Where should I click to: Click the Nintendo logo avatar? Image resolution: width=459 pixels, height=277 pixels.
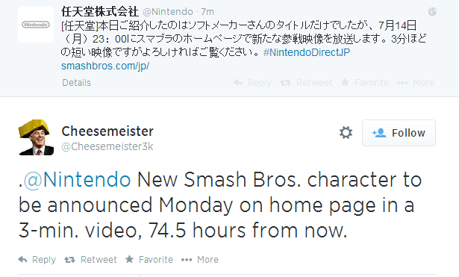[36, 25]
